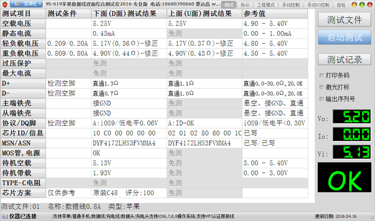Select the 手动控制 tab

pyautogui.click(x=291, y=5)
